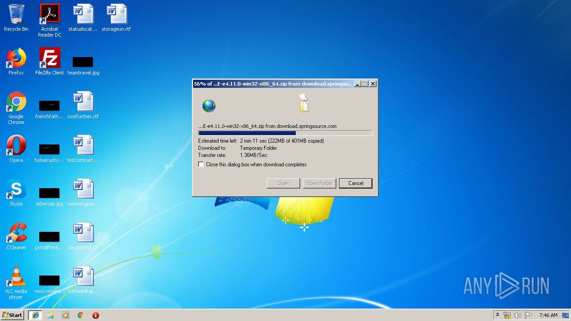Minimize the download dialog window
The width and height of the screenshot is (571, 321).
[357, 84]
